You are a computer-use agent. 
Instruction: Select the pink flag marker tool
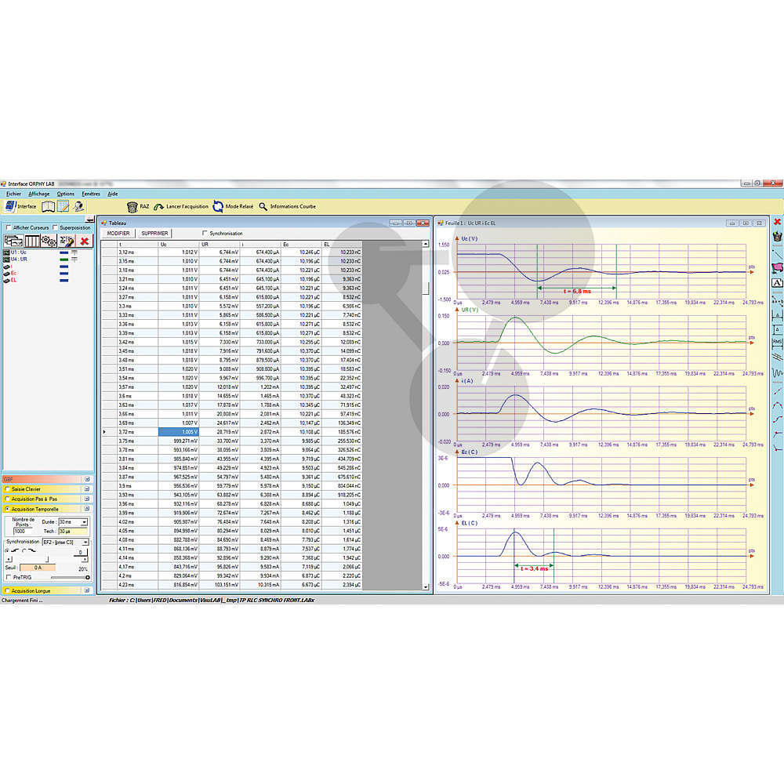(x=777, y=268)
